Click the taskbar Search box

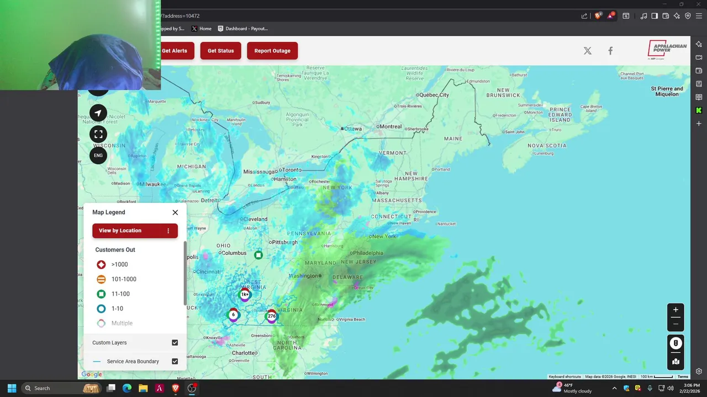[62, 388]
